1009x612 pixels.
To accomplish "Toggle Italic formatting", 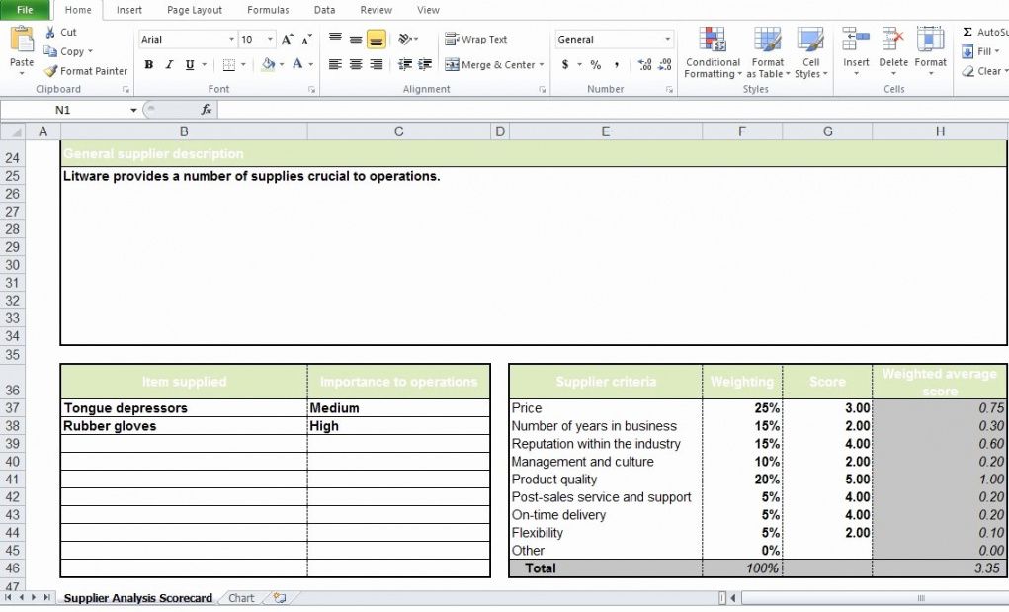I will pyautogui.click(x=169, y=64).
